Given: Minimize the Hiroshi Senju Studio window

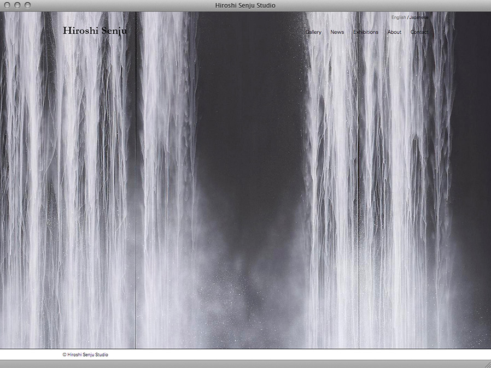Looking at the screenshot, I should [17, 5].
